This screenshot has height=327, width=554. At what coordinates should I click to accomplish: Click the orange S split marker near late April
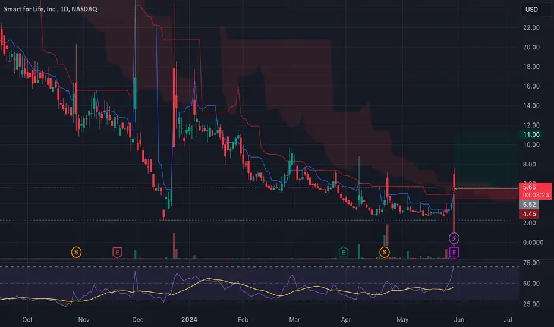click(x=385, y=252)
